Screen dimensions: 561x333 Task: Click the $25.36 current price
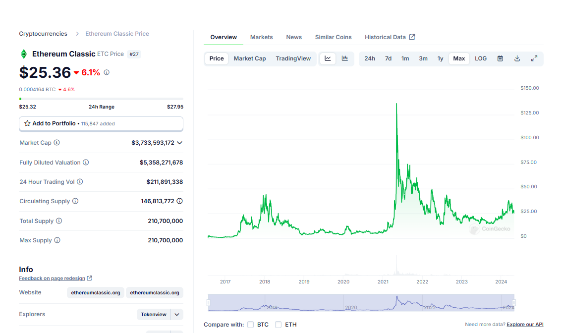click(x=45, y=72)
